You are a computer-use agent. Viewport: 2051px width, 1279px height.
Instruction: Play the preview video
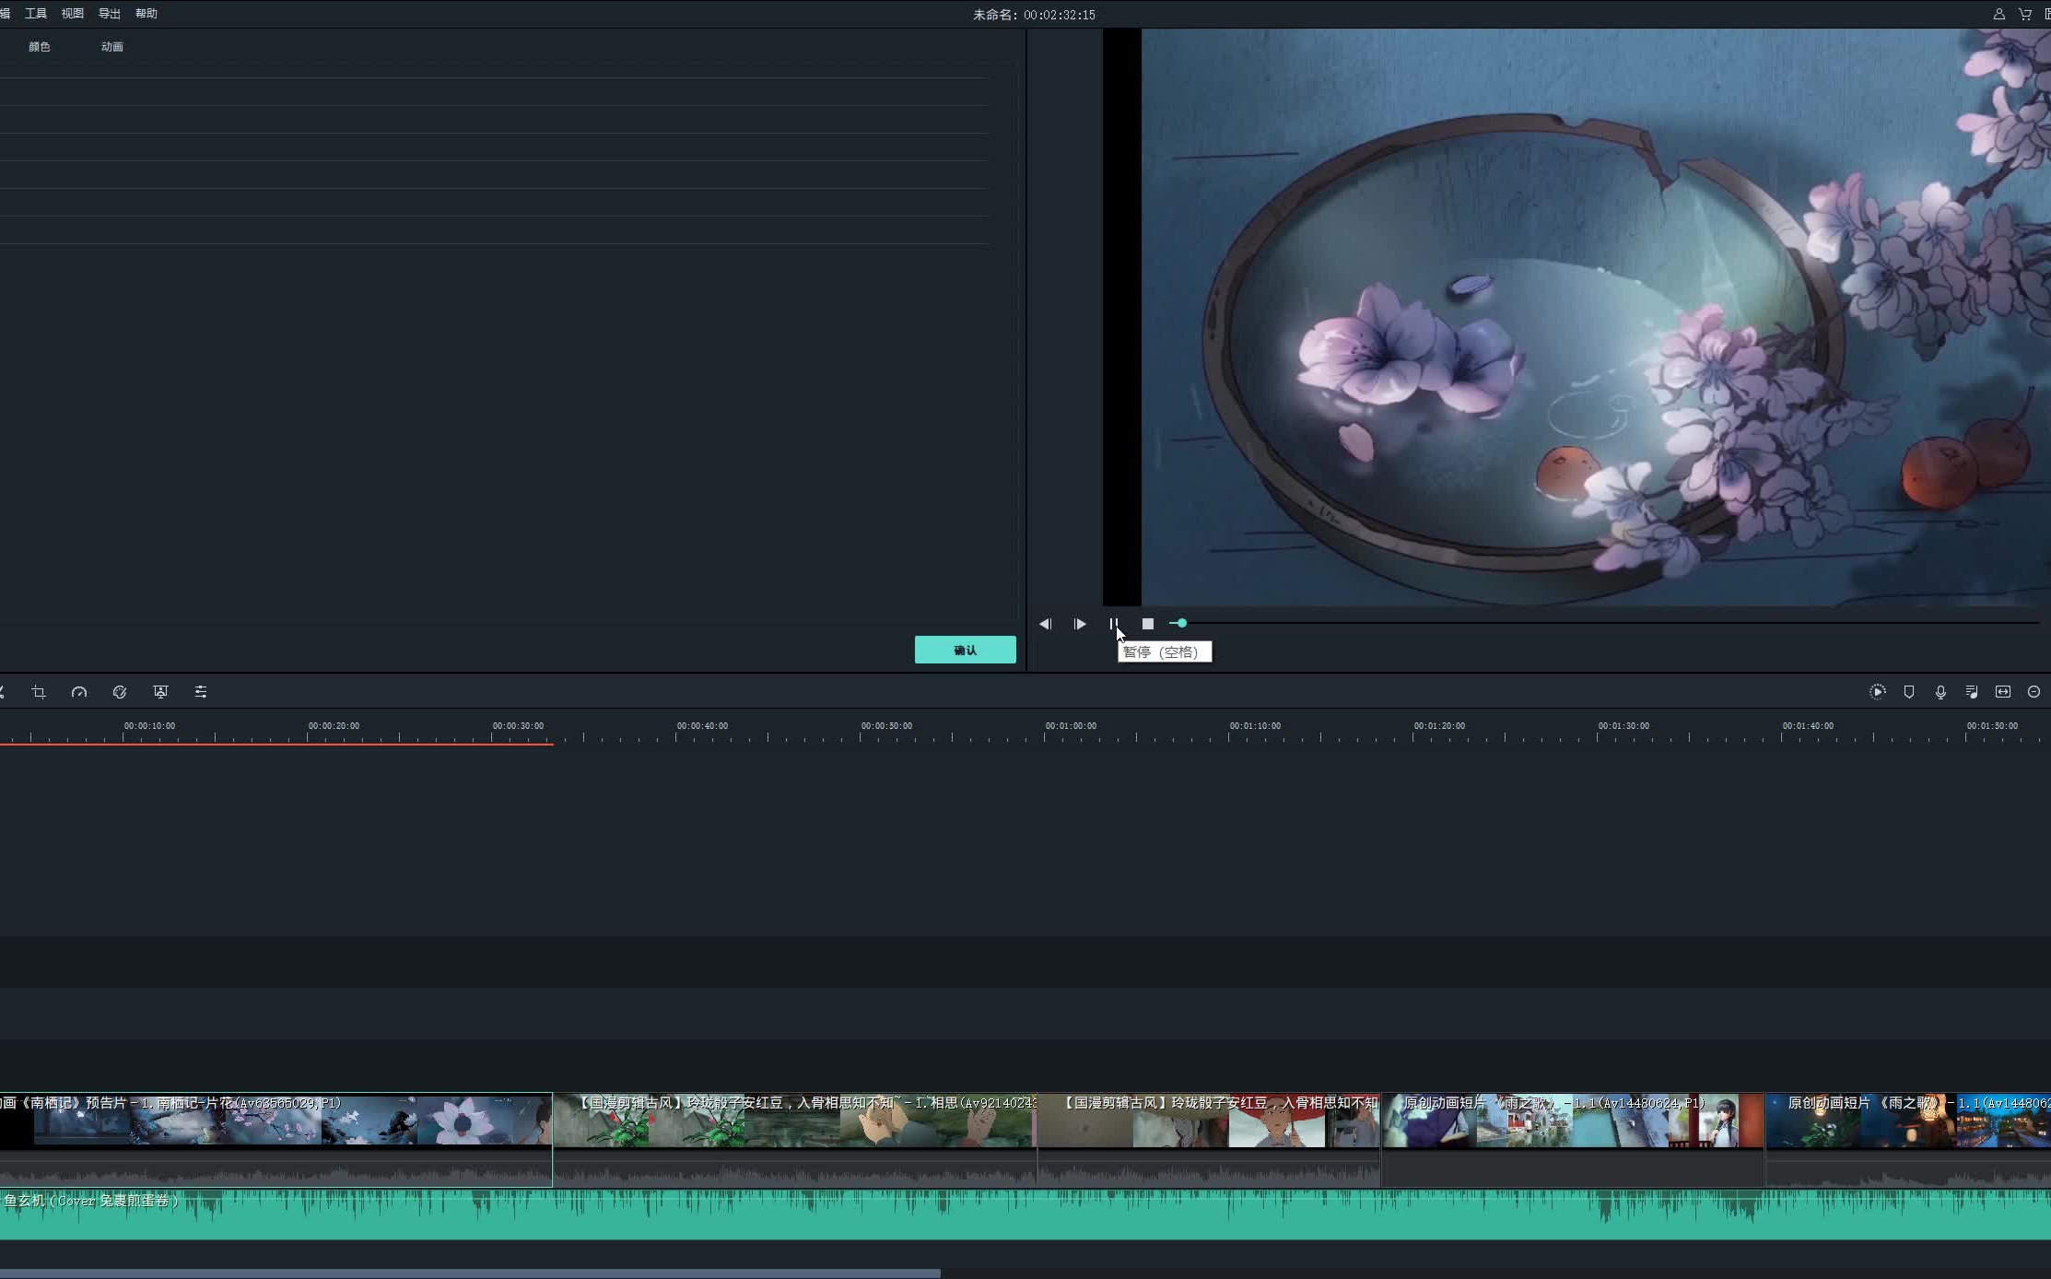click(1080, 624)
